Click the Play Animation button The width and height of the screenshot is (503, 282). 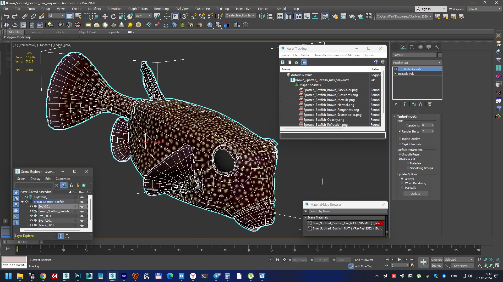(399, 260)
